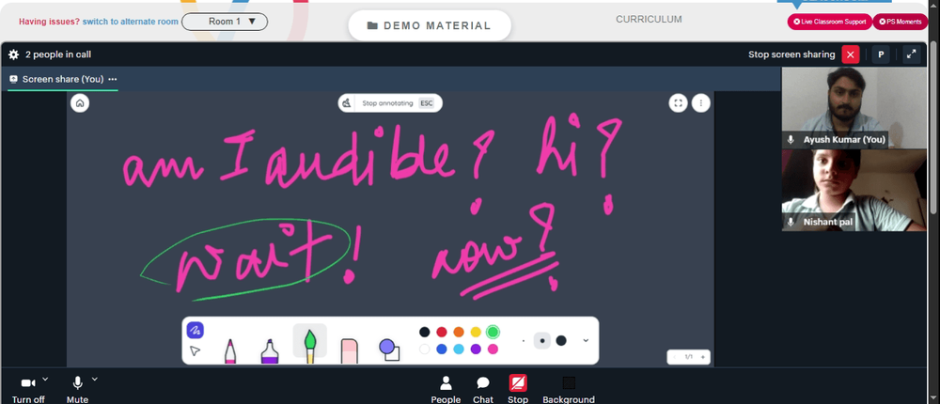
Task: Select the eraser tool
Action: click(349, 350)
